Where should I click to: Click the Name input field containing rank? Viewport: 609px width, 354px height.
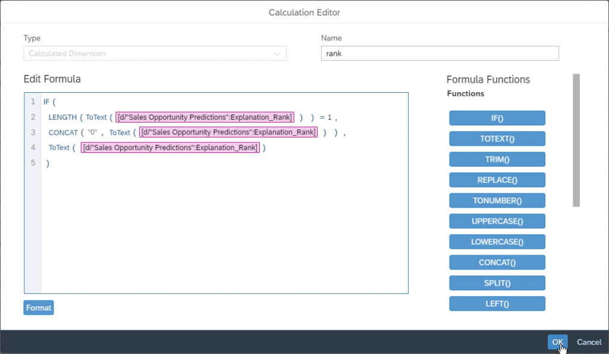point(440,53)
